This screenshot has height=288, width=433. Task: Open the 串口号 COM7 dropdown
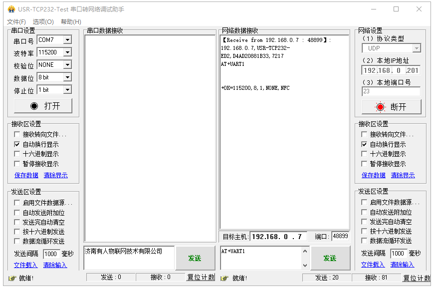[67, 40]
